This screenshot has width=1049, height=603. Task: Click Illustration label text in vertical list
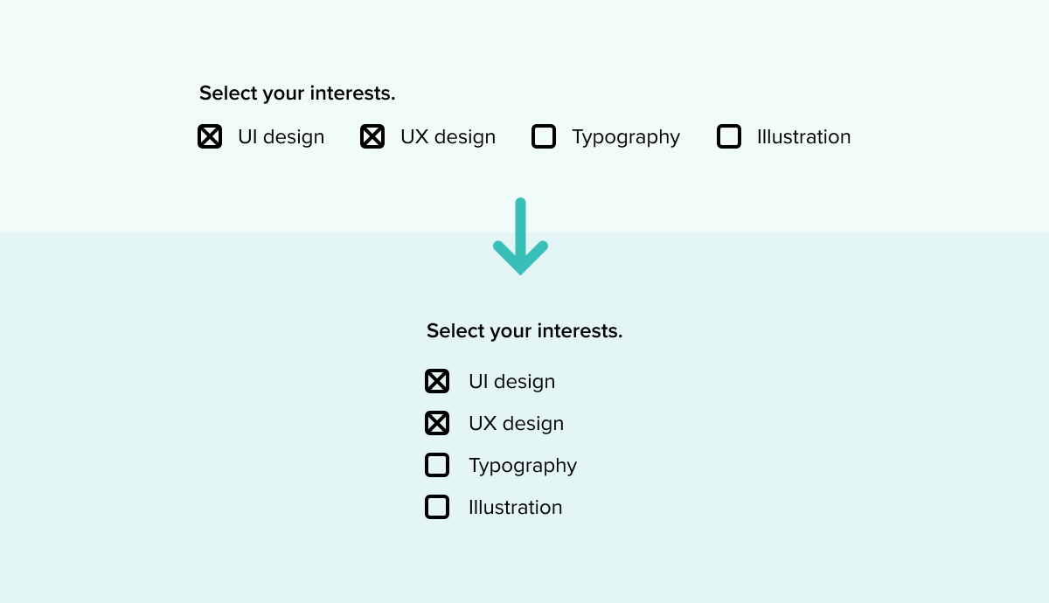pos(515,508)
